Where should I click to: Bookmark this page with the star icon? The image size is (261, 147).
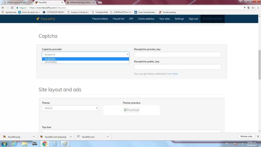pos(253,8)
